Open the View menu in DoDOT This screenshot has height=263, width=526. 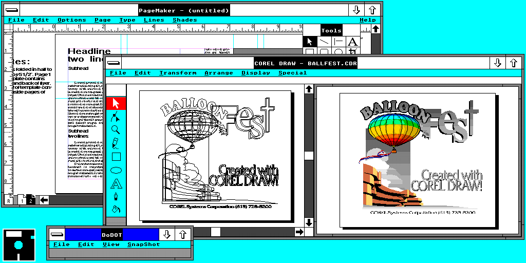(111, 244)
